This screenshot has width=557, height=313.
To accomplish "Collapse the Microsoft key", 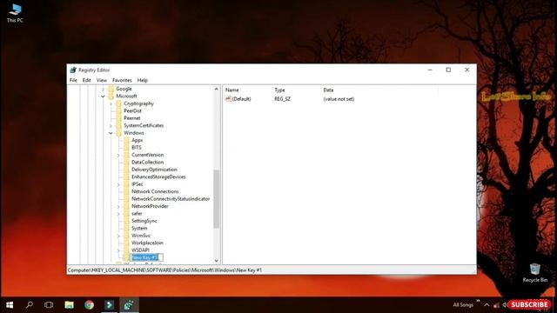I will point(103,97).
